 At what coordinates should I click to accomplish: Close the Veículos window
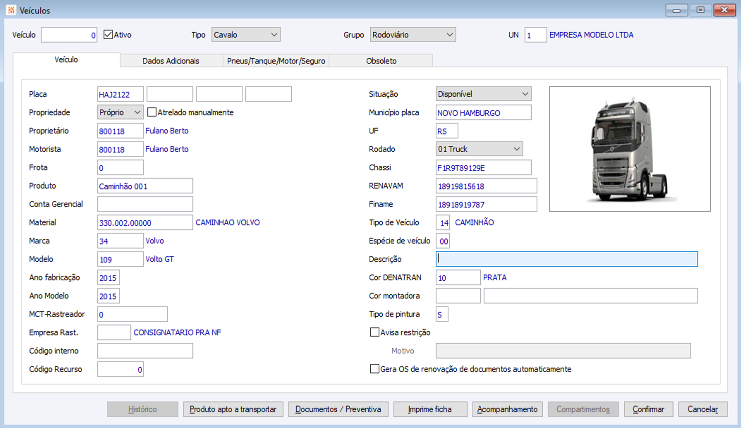click(725, 10)
